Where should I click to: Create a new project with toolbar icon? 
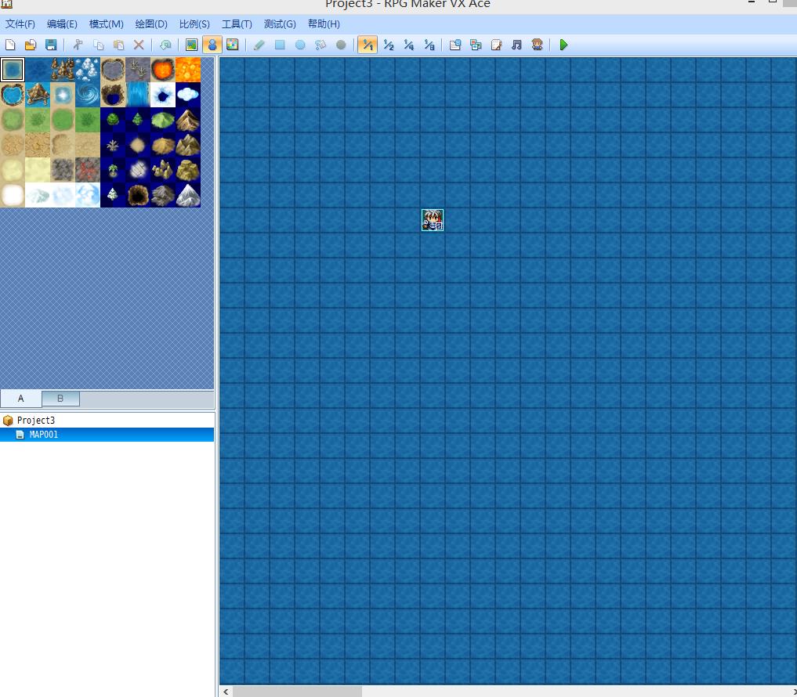10,45
